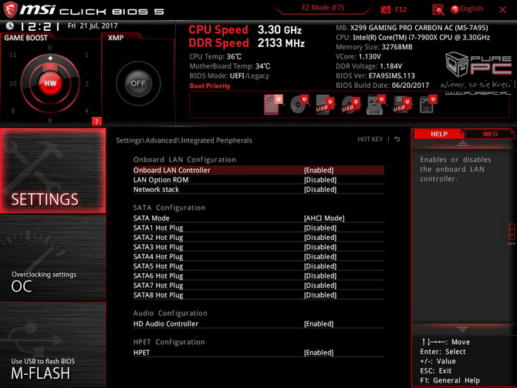Select the HD Audio Controller row label

click(166, 324)
